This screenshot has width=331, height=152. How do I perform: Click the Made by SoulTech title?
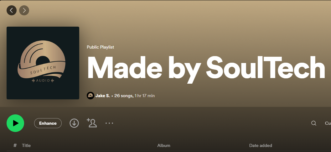(206, 68)
